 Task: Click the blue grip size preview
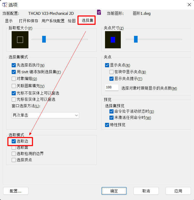pyautogui.click(x=113, y=40)
